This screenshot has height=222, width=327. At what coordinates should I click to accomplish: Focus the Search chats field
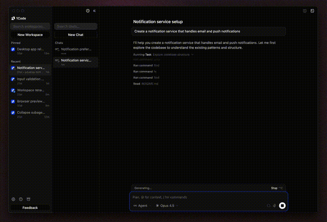[x=76, y=27]
